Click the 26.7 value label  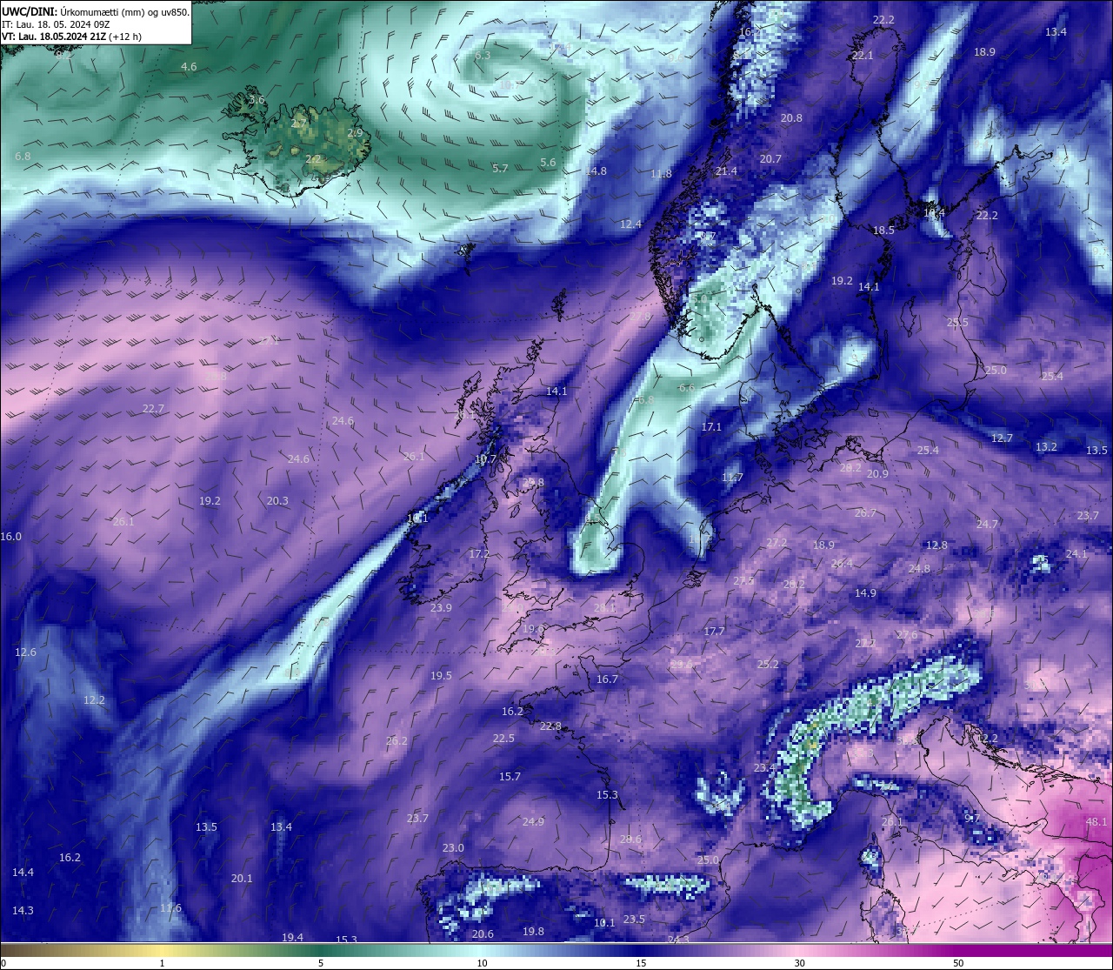(x=865, y=513)
